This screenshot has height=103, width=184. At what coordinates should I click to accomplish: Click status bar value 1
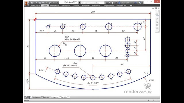pyautogui.click(x=148, y=100)
